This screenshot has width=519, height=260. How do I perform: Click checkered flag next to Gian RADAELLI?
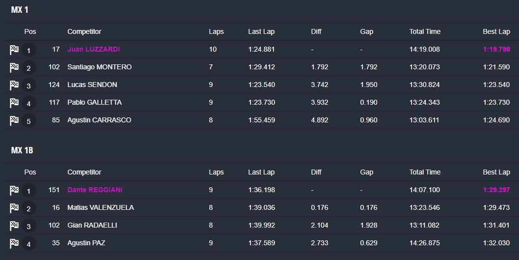(14, 226)
